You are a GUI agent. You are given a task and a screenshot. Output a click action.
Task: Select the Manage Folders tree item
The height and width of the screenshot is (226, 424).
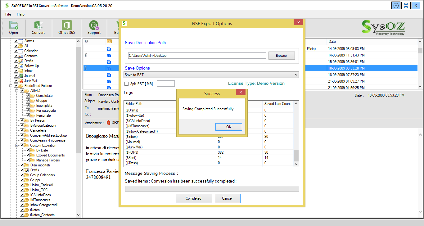48,160
